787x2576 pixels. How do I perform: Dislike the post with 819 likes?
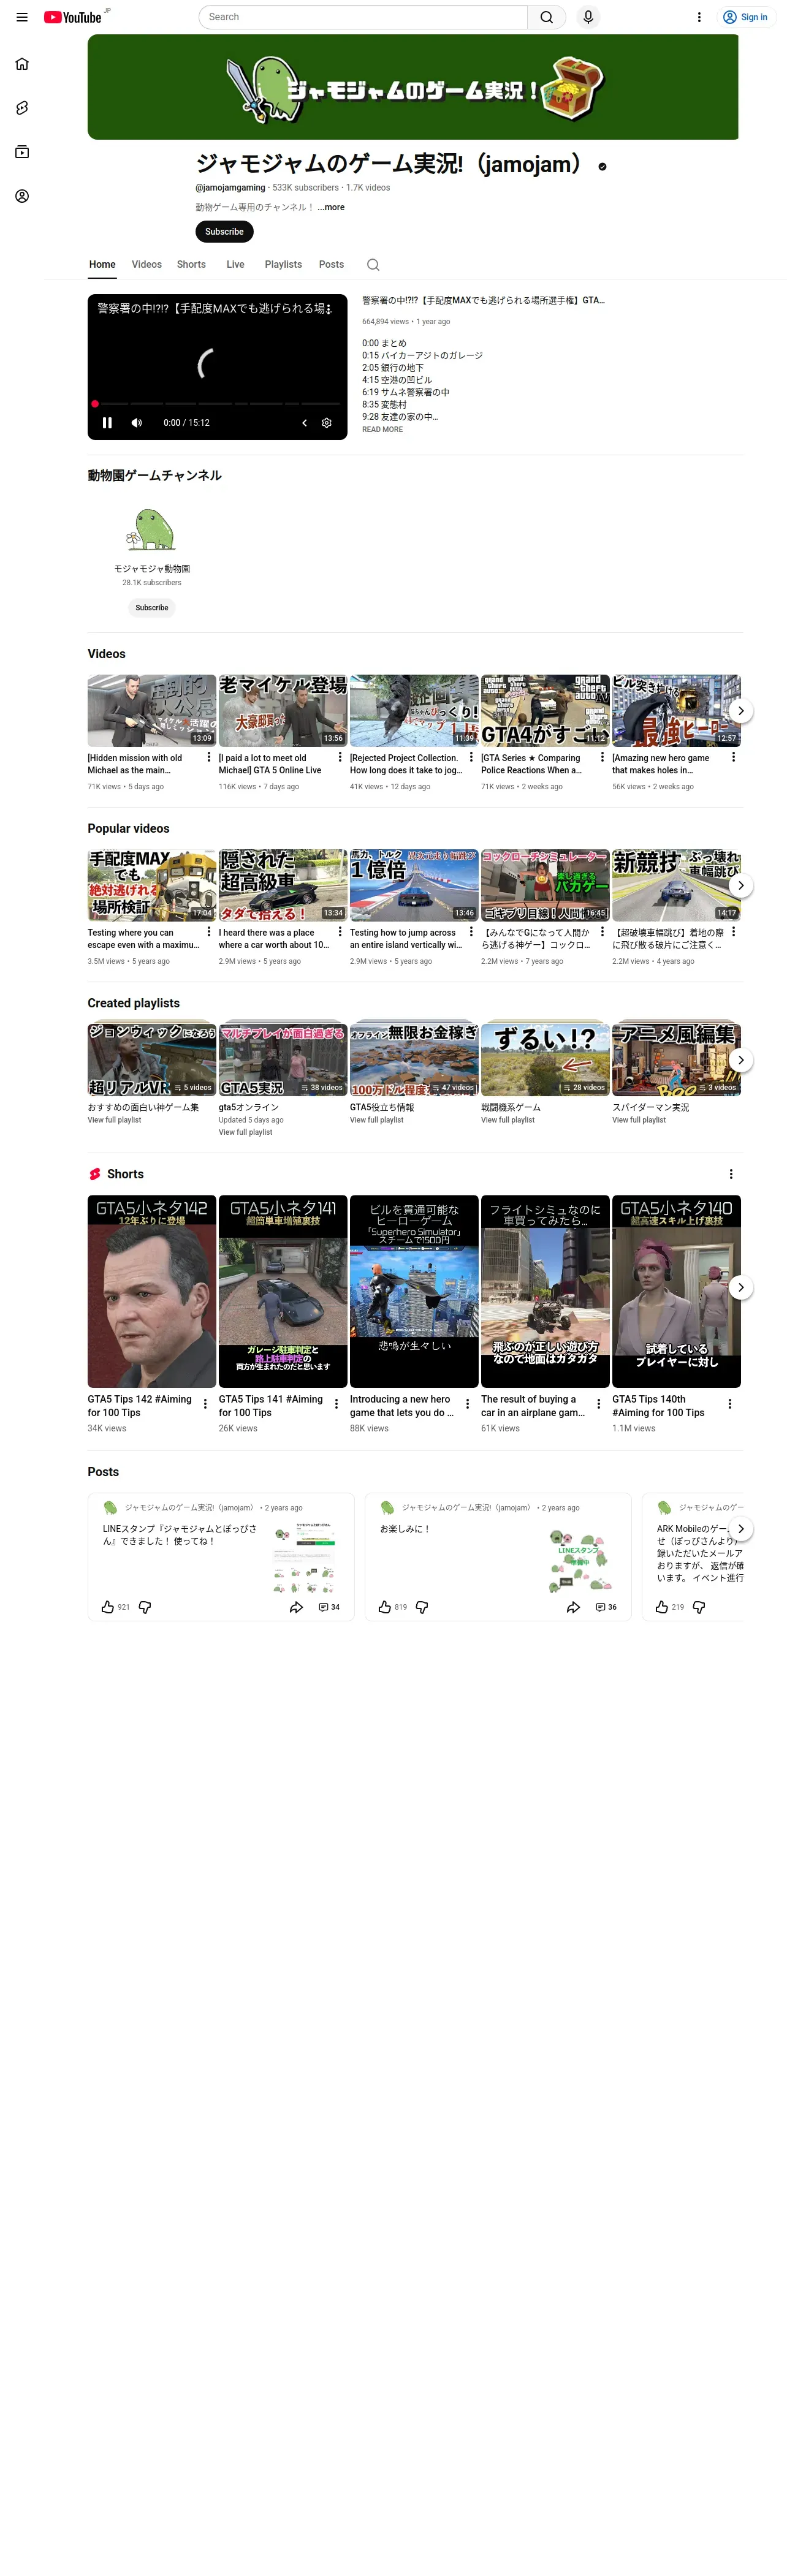422,1607
